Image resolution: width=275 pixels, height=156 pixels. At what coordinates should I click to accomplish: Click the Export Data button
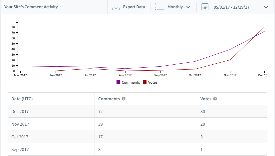coord(134,7)
